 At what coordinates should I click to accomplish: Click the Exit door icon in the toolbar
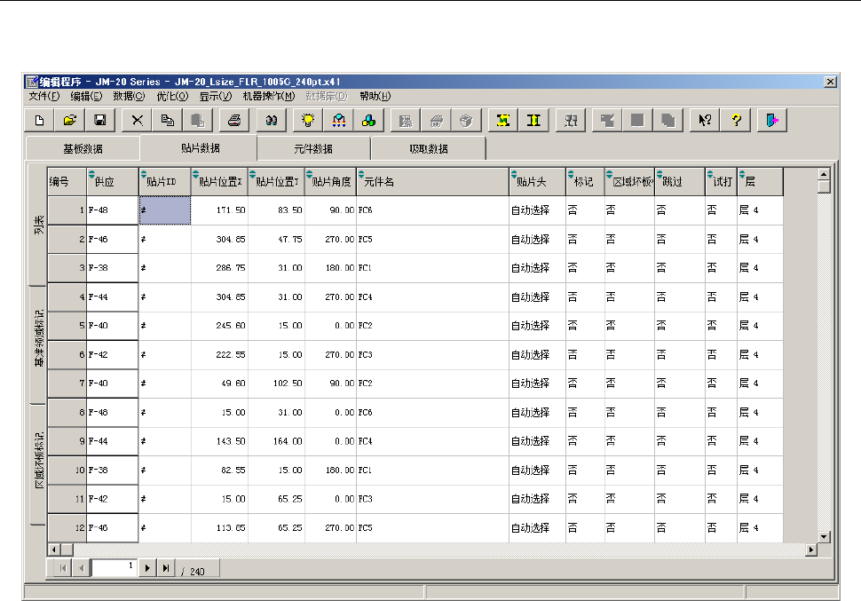772,121
